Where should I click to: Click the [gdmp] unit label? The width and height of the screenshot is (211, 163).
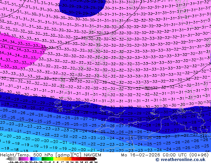(x=64, y=155)
